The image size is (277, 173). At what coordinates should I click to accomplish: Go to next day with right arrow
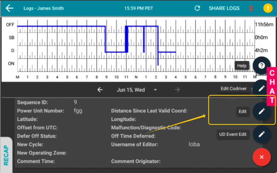click(177, 90)
